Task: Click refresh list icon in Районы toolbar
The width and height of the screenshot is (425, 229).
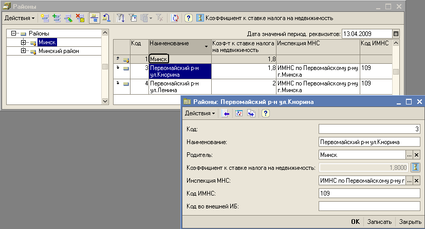Action: (x=175, y=18)
